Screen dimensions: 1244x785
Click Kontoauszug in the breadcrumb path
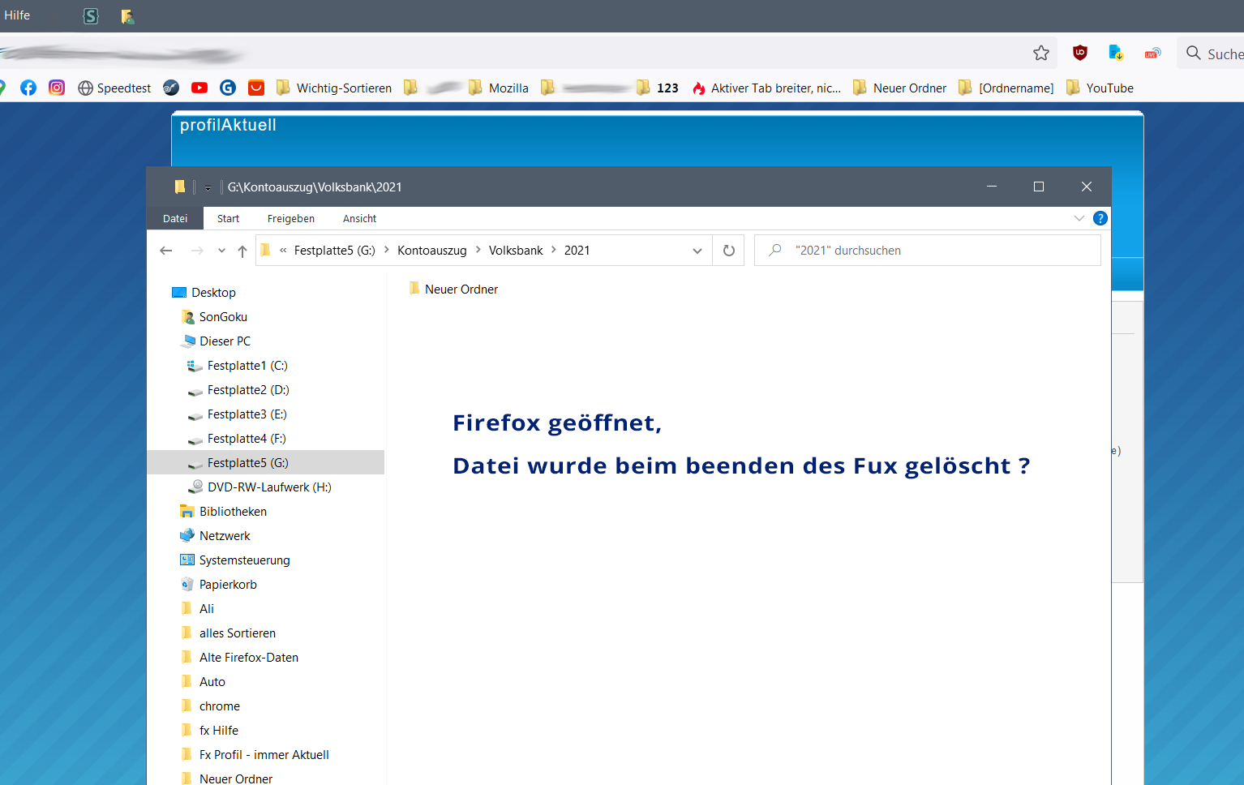[x=431, y=251]
